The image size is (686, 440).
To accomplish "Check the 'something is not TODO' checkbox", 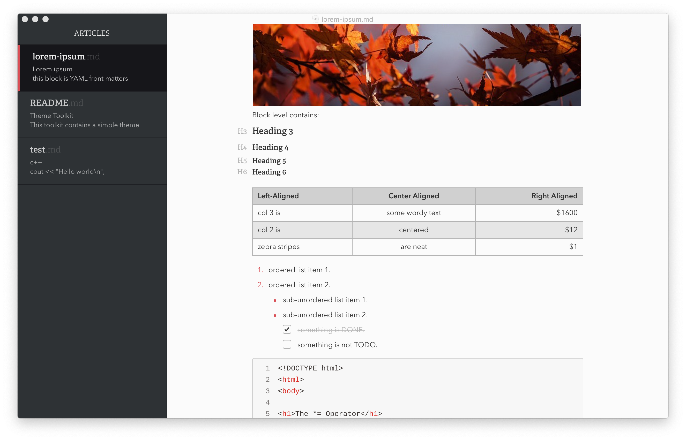I will [287, 345].
